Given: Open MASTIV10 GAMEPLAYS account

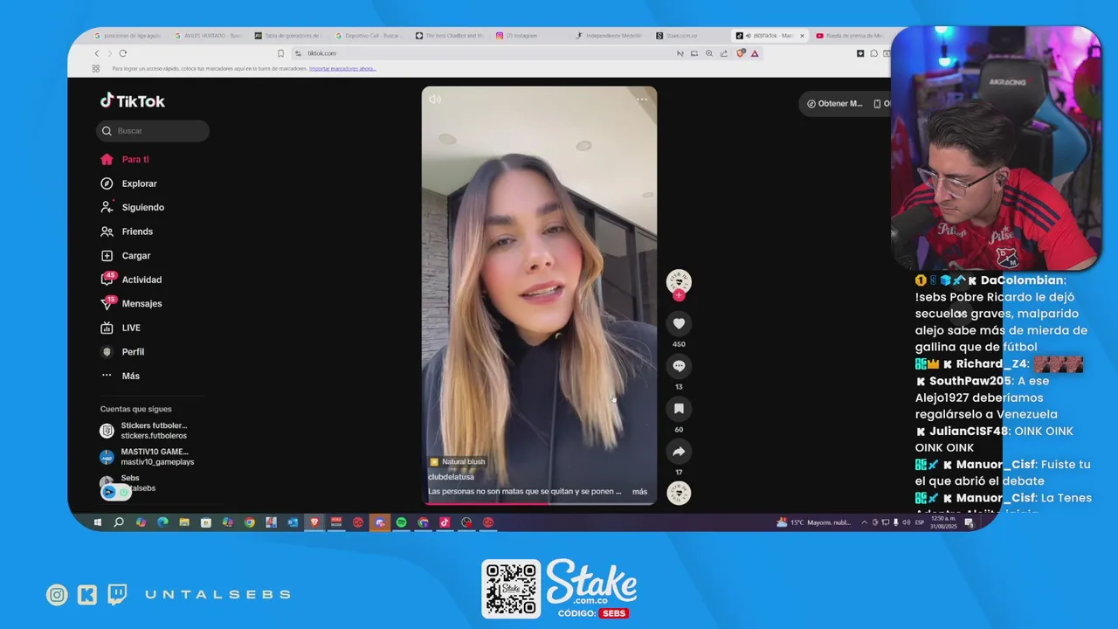Looking at the screenshot, I should [x=146, y=457].
